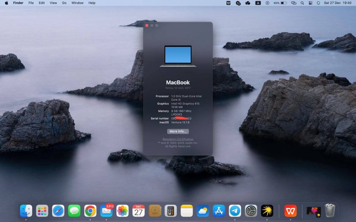
Task: Click the cloud sync status icon with badge
Action: click(x=238, y=3)
